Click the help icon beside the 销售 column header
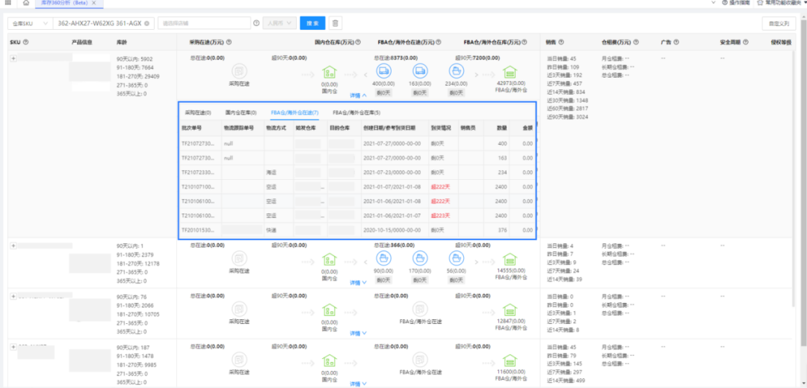This screenshot has width=807, height=388. coord(560,42)
